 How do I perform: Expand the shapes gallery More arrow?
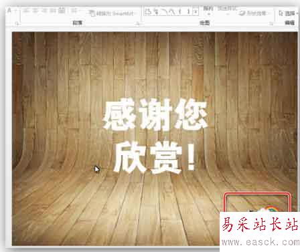(x=196, y=11)
